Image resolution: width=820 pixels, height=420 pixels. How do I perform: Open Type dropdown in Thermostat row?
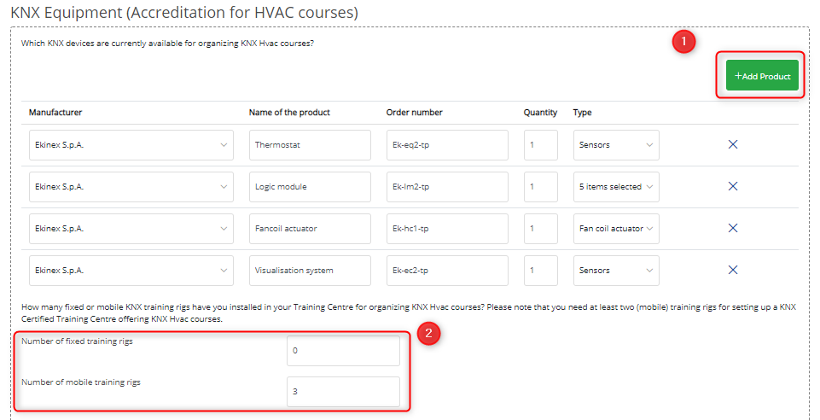[x=616, y=145]
